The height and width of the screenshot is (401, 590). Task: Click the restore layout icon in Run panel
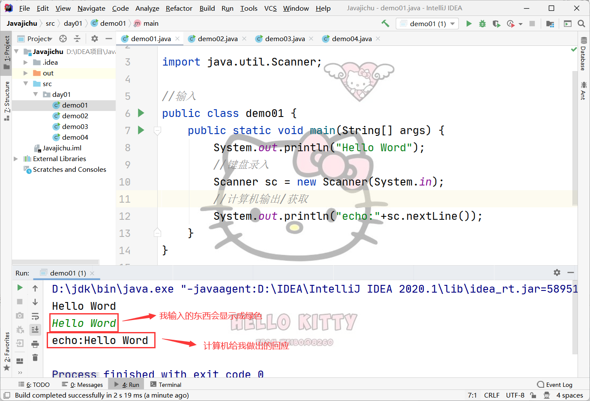click(x=20, y=361)
